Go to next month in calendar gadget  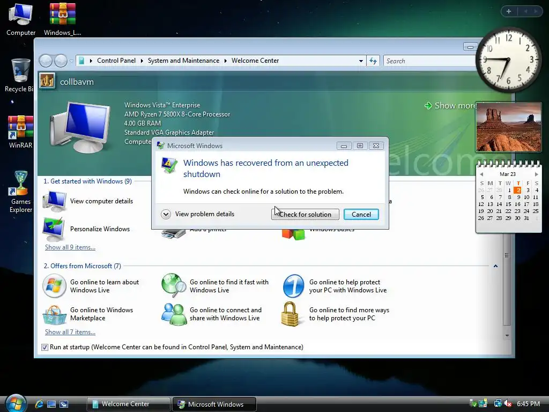[x=536, y=174]
